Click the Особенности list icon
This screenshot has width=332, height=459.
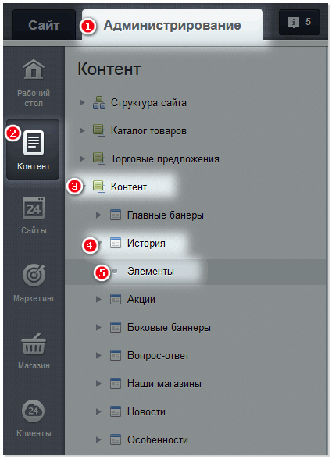coord(116,439)
